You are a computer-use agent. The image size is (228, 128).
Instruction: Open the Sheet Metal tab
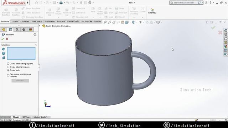[x=37, y=21]
